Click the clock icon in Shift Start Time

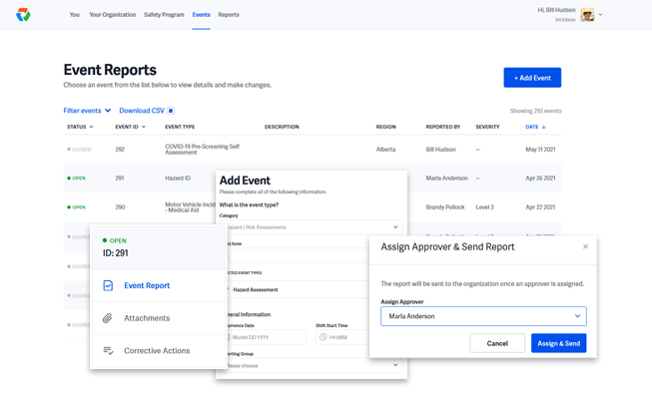324,337
